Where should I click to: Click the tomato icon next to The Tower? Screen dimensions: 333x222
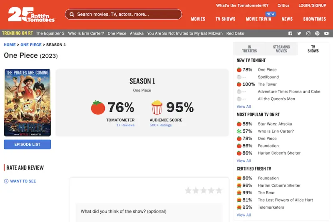(x=239, y=84)
